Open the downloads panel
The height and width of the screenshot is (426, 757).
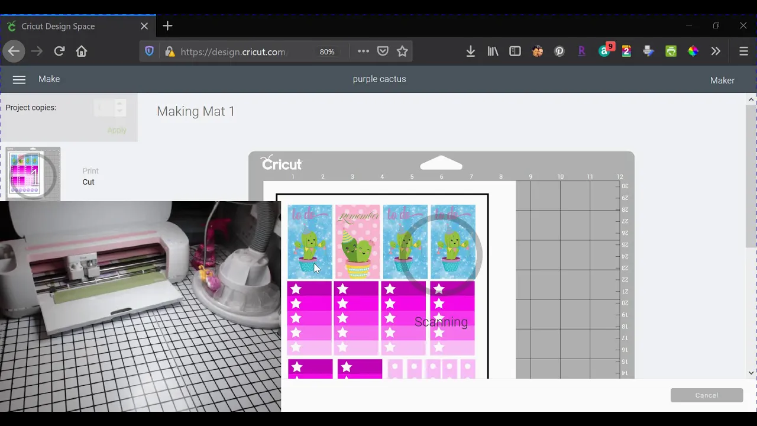click(471, 51)
